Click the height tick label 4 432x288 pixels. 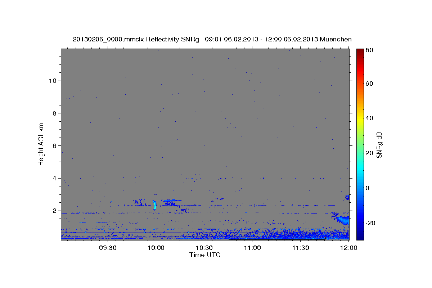pos(55,178)
